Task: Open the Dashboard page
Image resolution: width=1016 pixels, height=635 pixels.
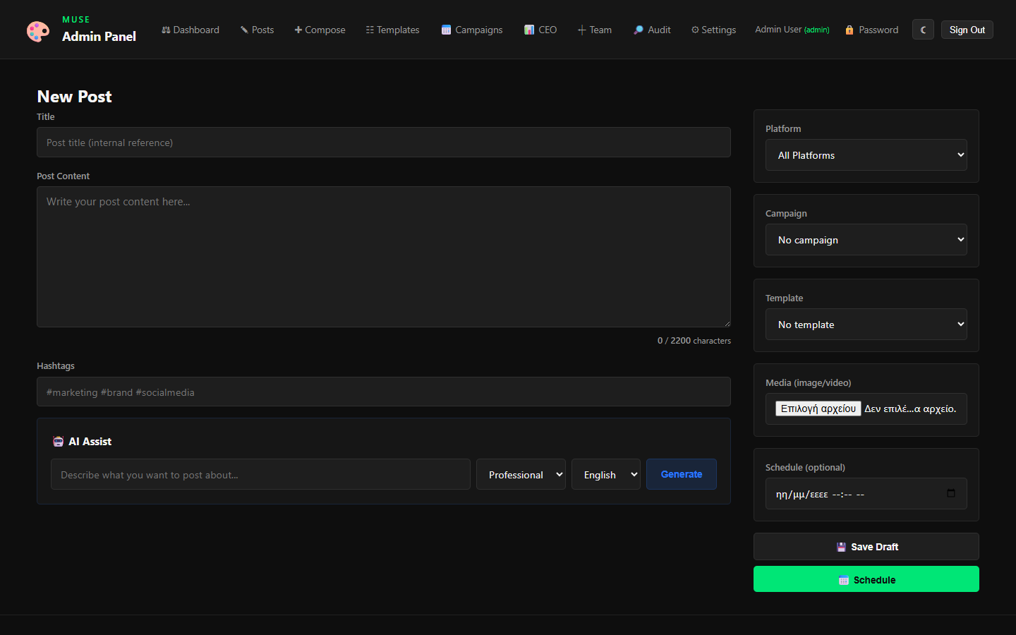Action: [x=190, y=30]
